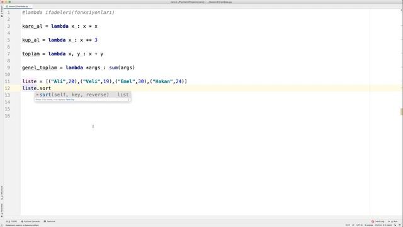Click the cursor position indicator in status bar
This screenshot has height=227, width=403.
point(348,225)
